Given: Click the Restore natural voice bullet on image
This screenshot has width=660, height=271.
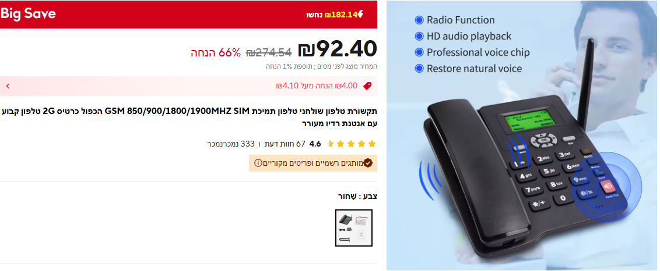Looking at the screenshot, I should pos(468,69).
